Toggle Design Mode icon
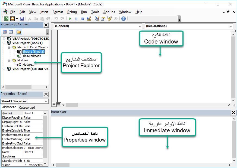The width and height of the screenshot is (237, 168). point(89,19)
